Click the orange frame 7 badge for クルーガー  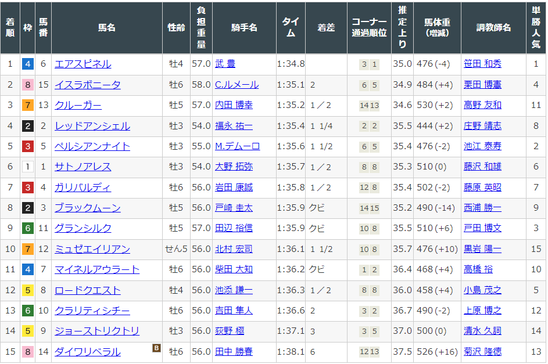28,105
